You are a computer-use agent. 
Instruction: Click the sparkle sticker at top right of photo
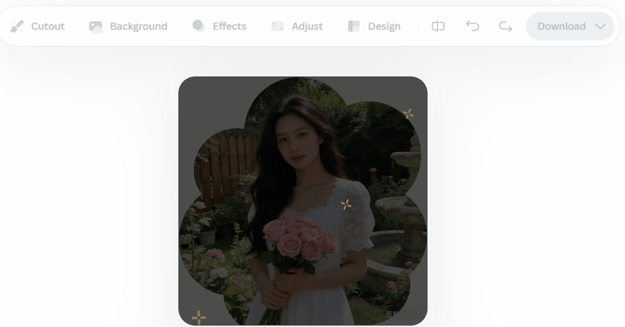click(x=408, y=113)
